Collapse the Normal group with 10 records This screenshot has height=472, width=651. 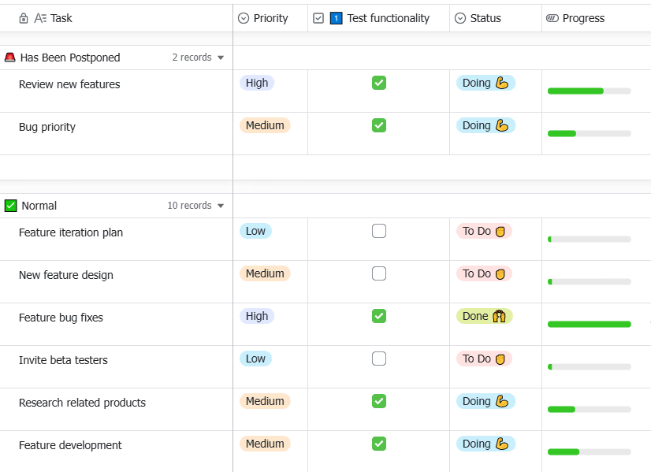click(x=221, y=206)
